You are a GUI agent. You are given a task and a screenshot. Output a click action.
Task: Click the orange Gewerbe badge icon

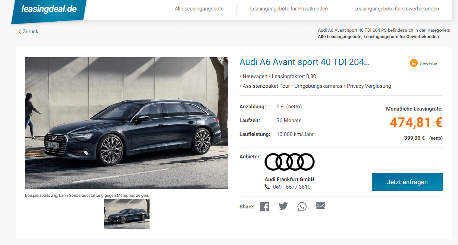click(414, 63)
